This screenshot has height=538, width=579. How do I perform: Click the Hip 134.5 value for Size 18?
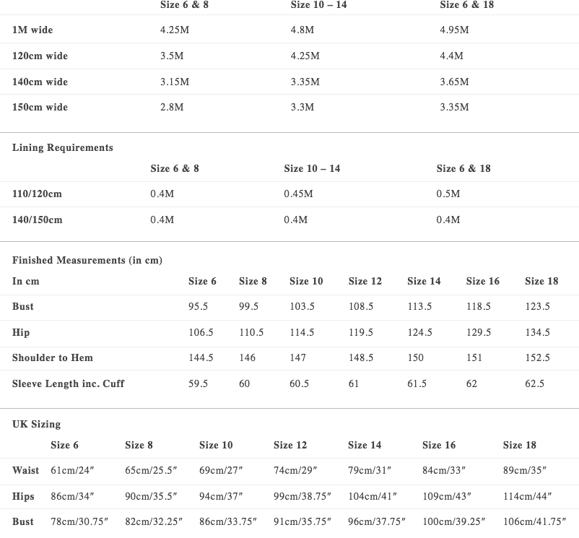point(538,332)
